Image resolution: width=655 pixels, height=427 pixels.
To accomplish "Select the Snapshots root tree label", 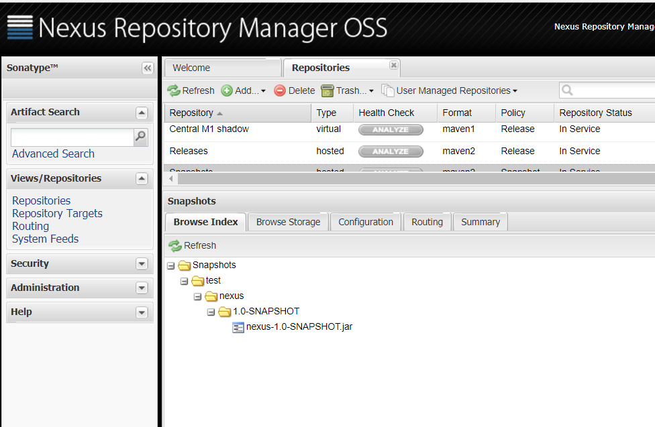I will [214, 265].
